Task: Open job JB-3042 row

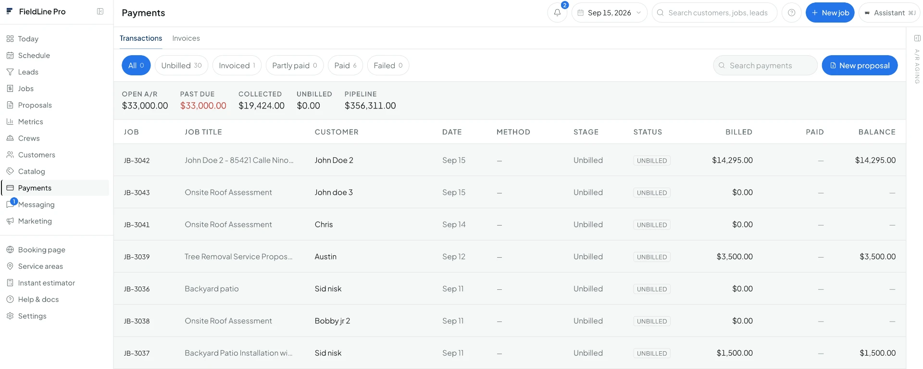Action: (510, 160)
